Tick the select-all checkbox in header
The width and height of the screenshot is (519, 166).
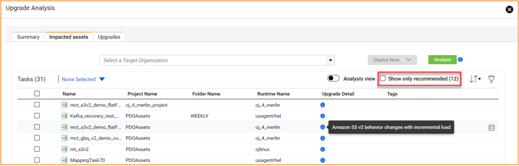point(37,94)
